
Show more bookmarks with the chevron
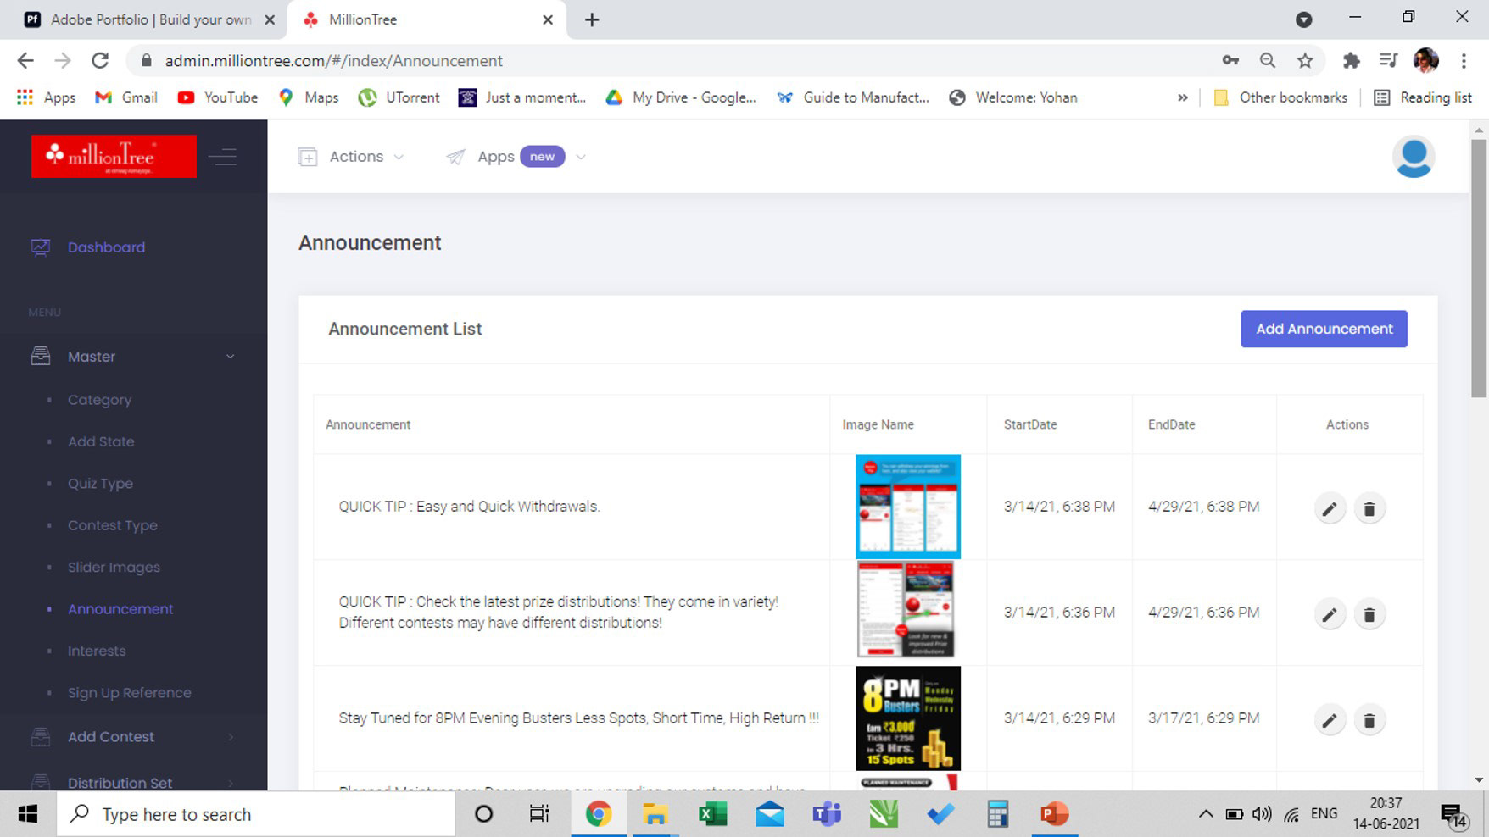click(x=1182, y=97)
